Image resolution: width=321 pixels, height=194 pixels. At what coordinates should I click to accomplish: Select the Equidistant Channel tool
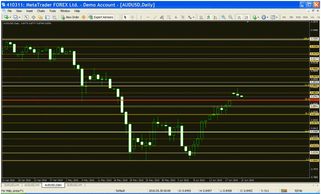point(162,17)
